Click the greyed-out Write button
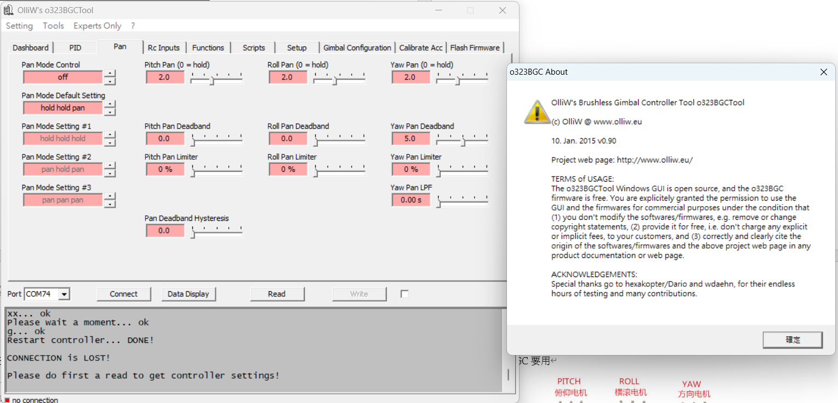838x403 pixels. [359, 294]
